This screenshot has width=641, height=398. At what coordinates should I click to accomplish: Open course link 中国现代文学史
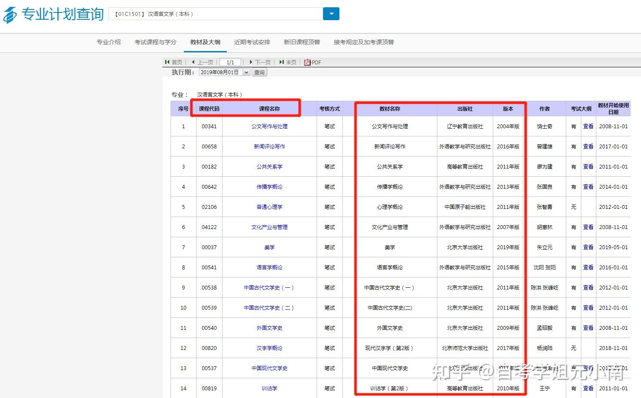click(269, 368)
